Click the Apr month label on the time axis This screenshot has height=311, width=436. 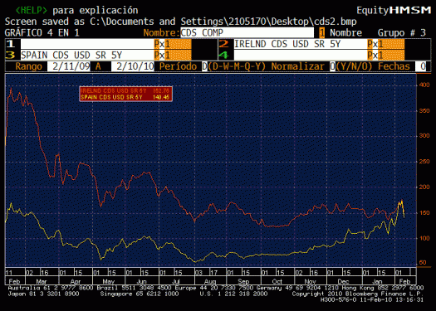click(76, 281)
